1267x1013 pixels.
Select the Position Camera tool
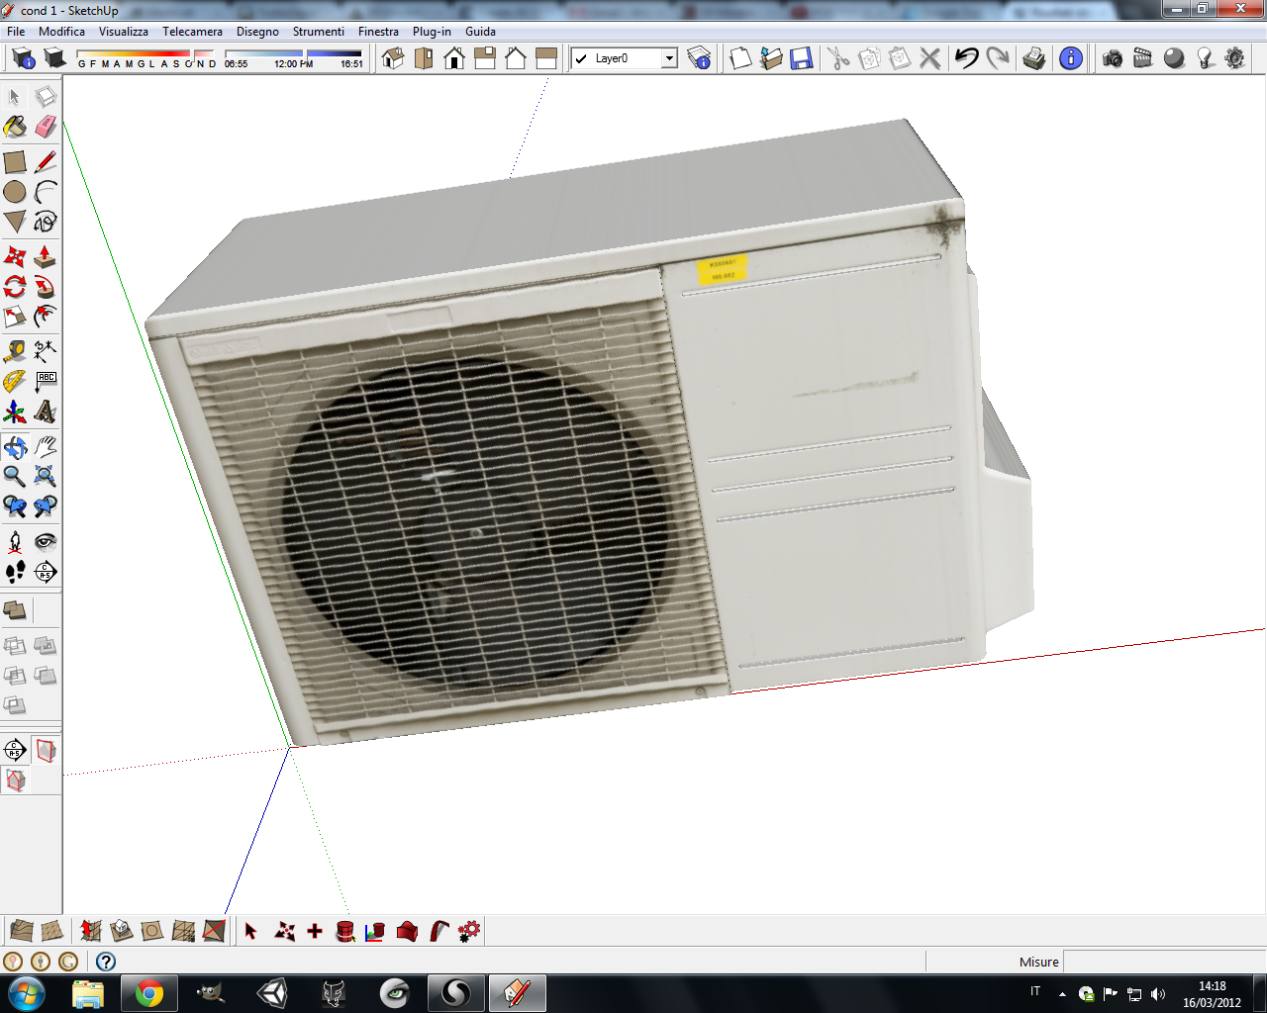click(x=15, y=541)
